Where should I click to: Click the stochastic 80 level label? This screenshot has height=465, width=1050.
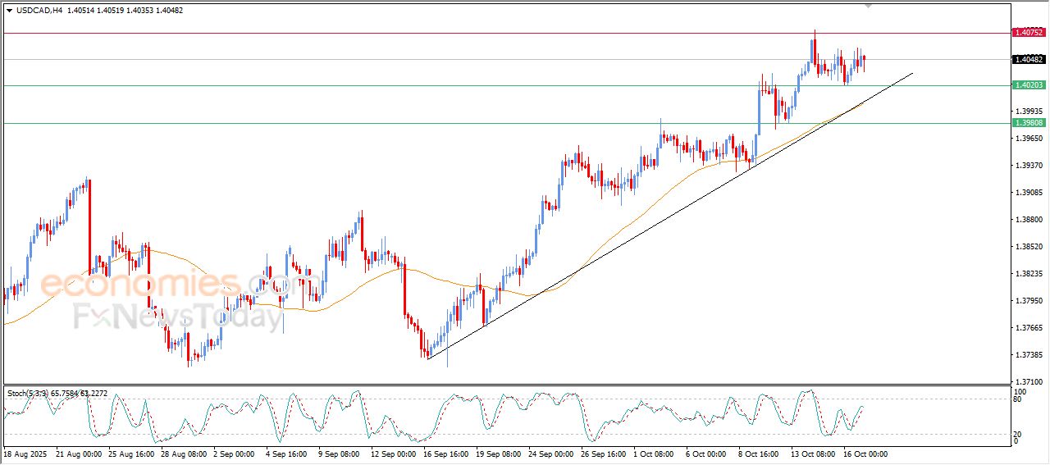tap(1018, 399)
